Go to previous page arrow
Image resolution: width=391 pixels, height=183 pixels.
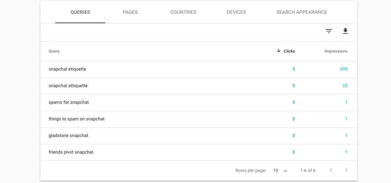(x=331, y=170)
